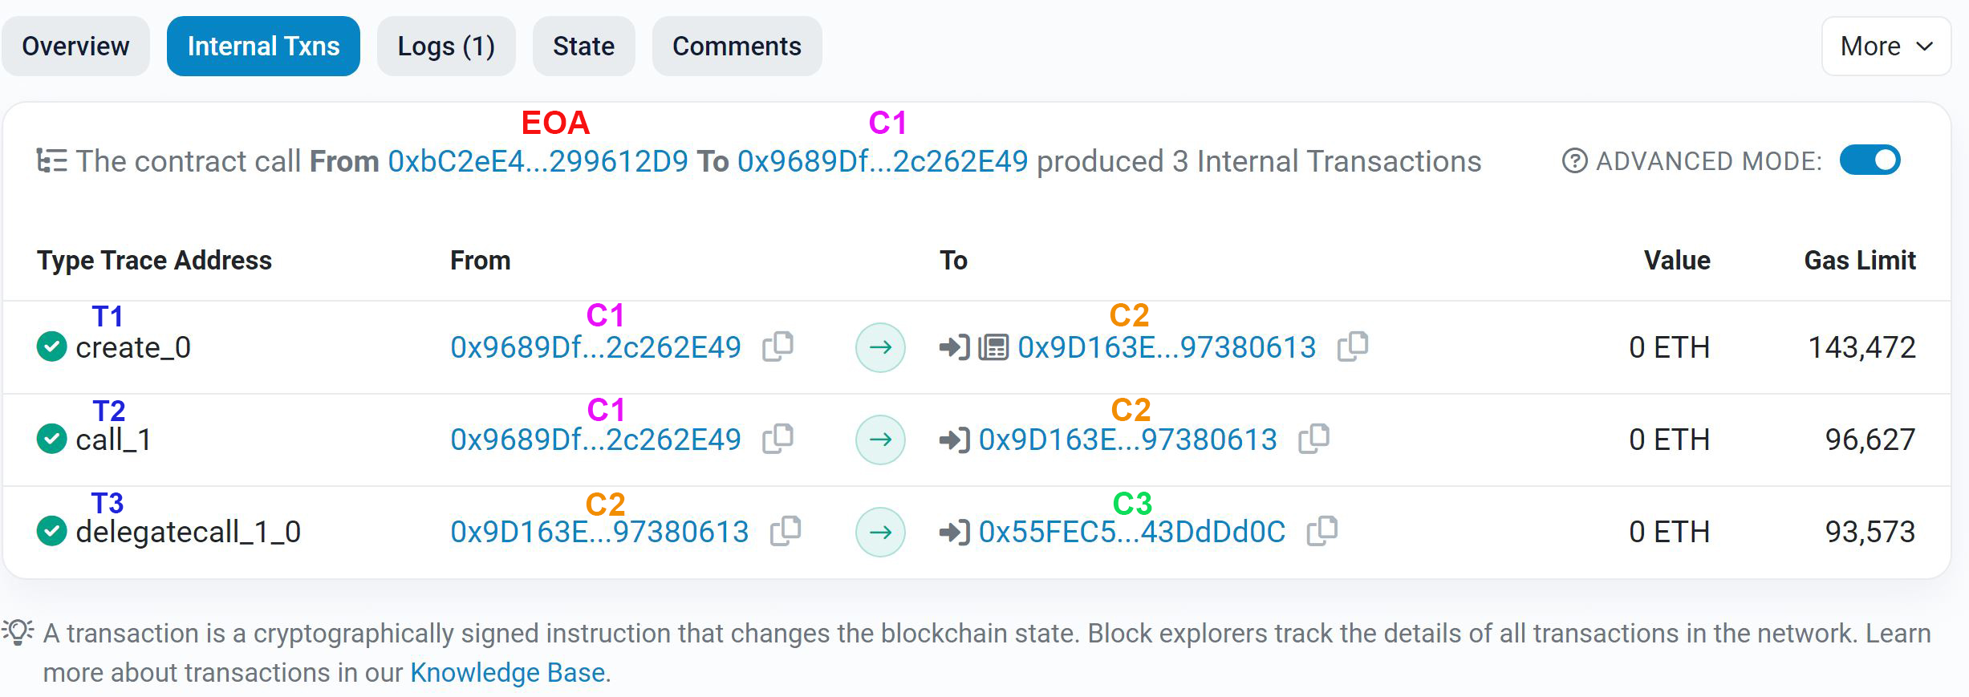The height and width of the screenshot is (697, 1969).
Task: Open contract address 0x55FEC5...43DdDd0C
Action: (1131, 532)
